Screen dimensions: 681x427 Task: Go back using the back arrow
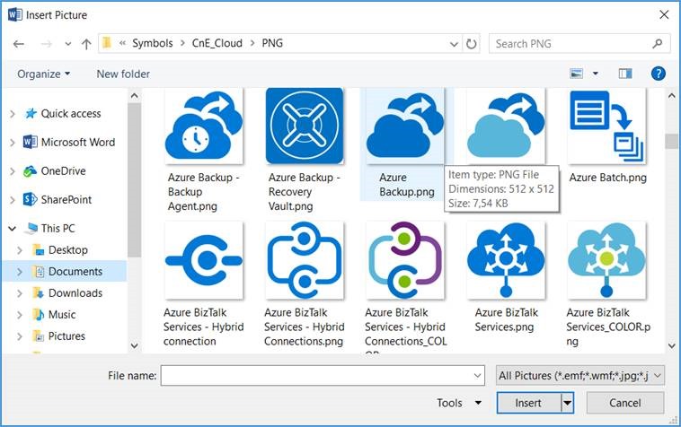click(x=19, y=44)
